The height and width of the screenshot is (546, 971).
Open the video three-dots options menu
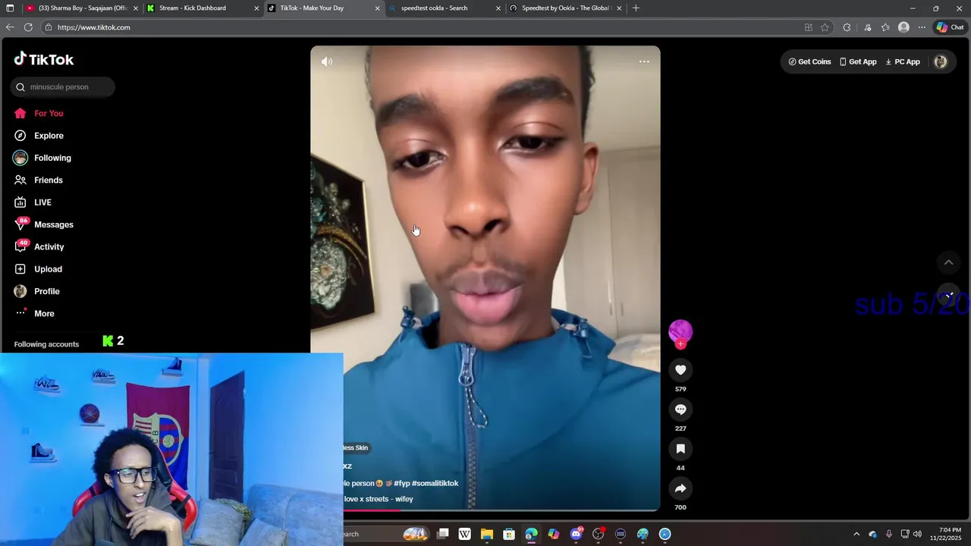pos(644,61)
